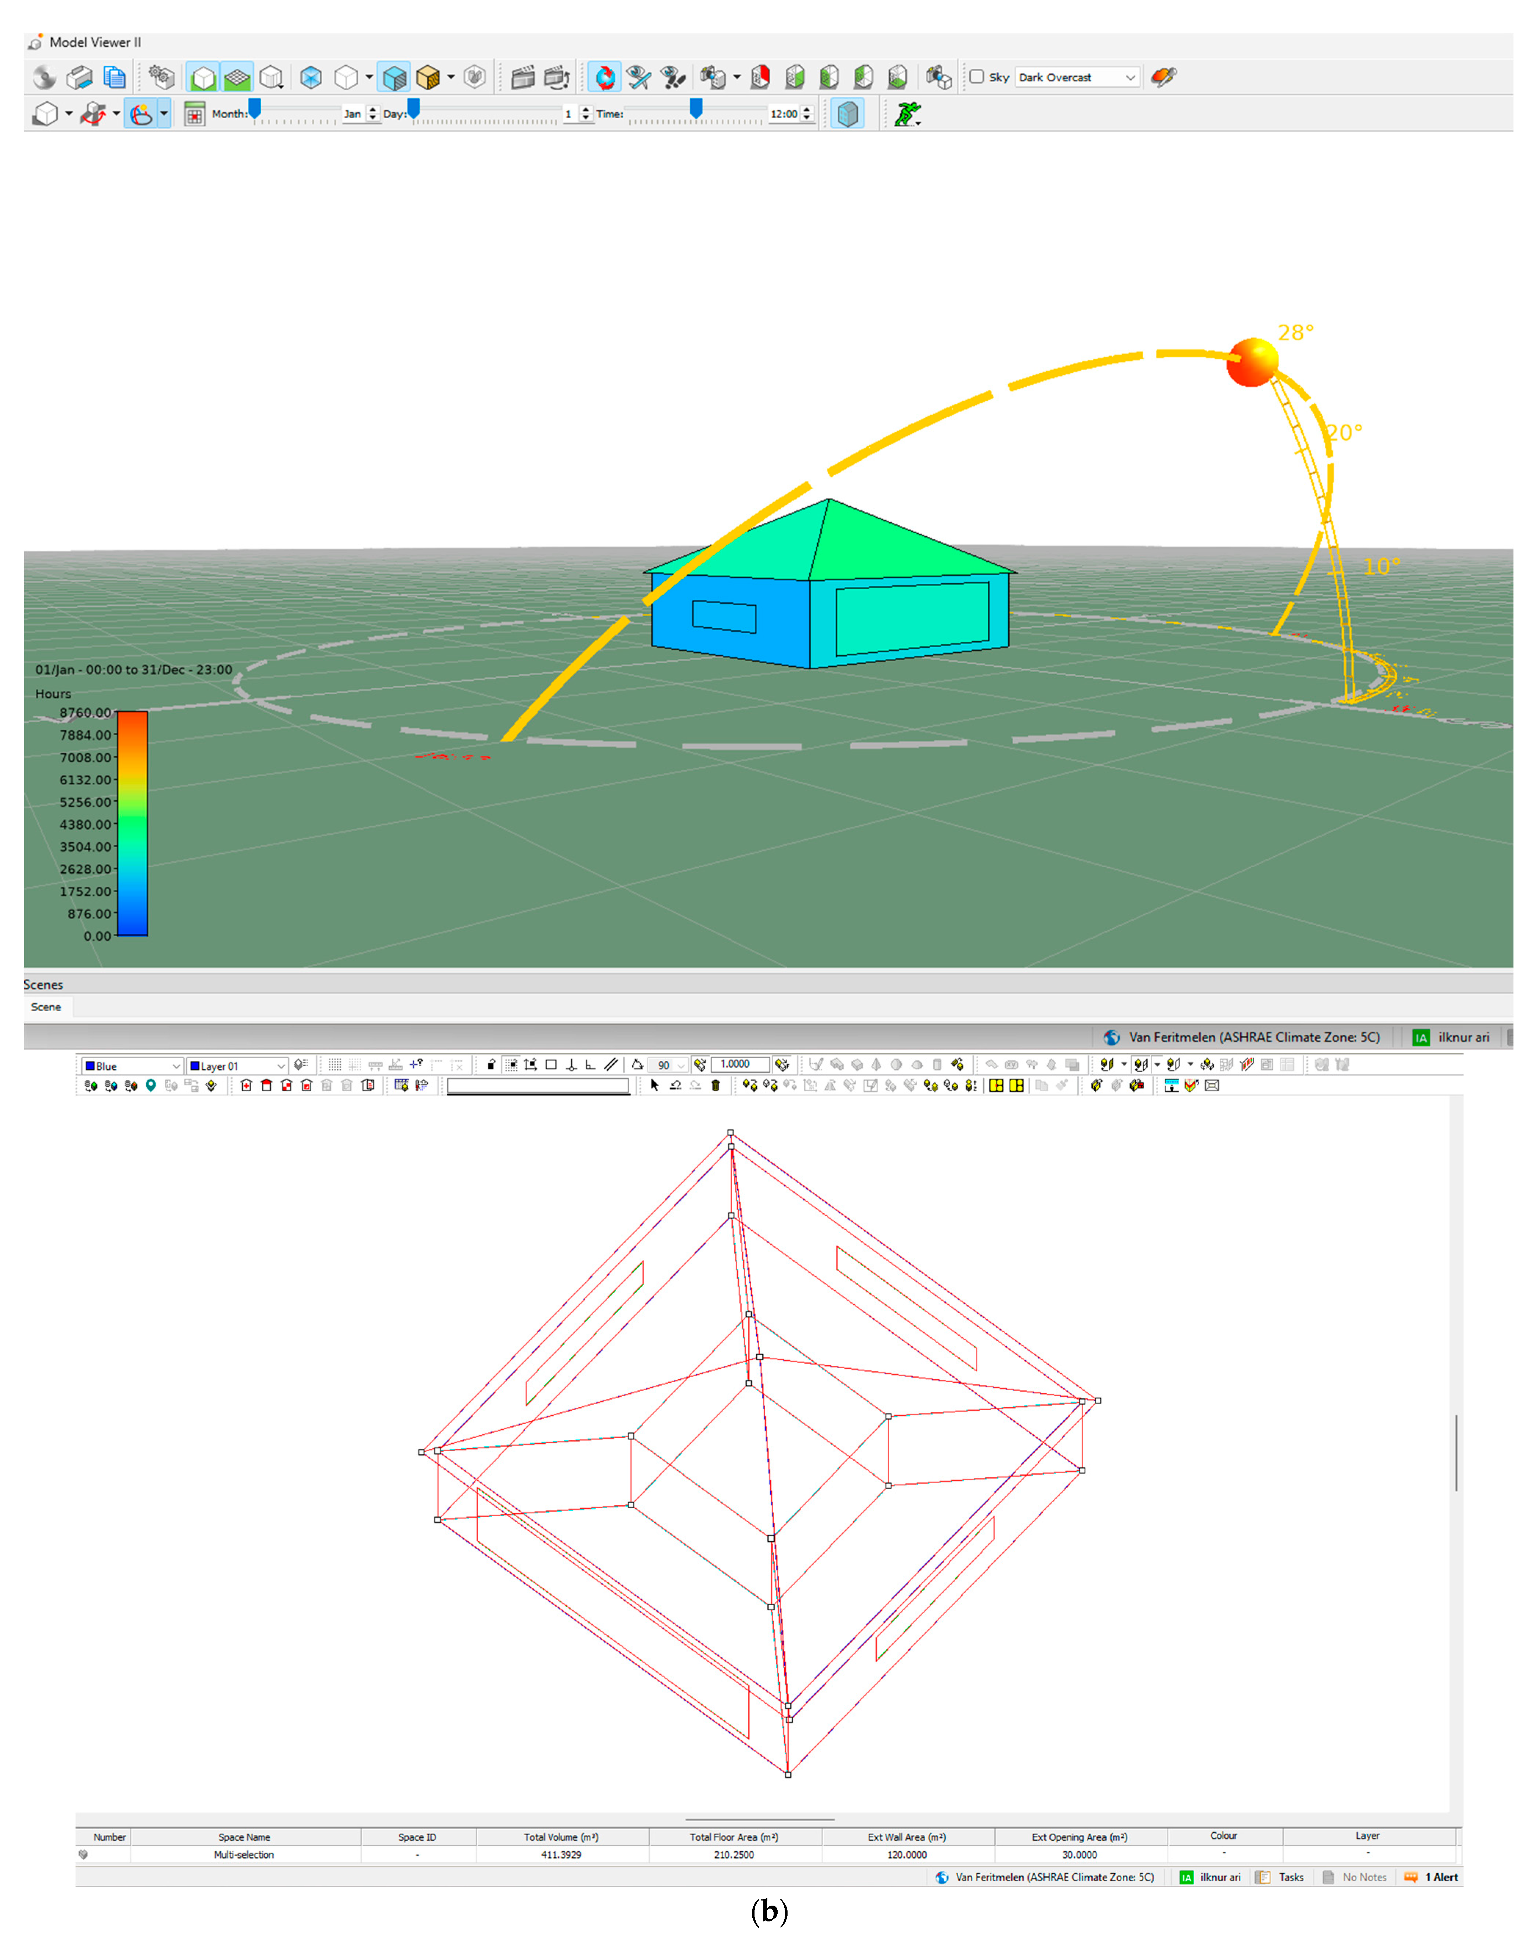Click the building under blue sky icon
This screenshot has width=1534, height=1942.
pyautogui.click(x=1171, y=1085)
